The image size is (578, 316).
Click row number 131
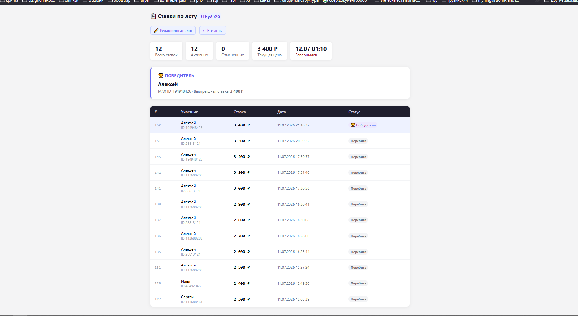pos(158,267)
